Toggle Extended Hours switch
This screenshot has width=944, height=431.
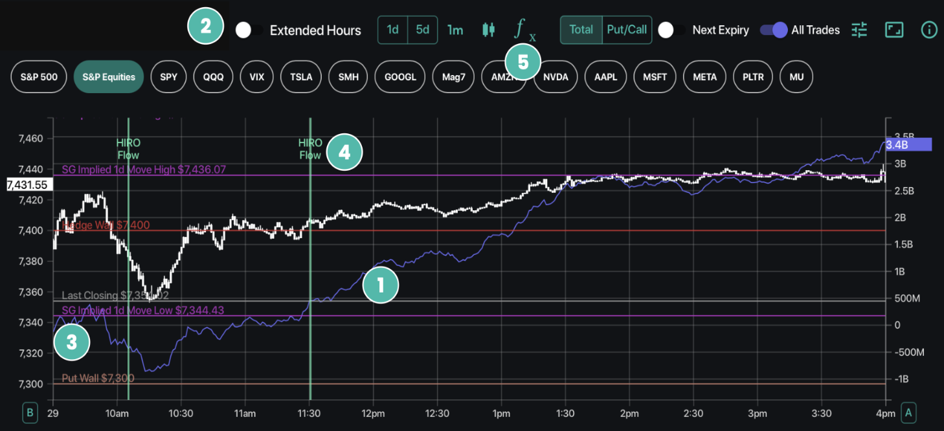pos(249,30)
